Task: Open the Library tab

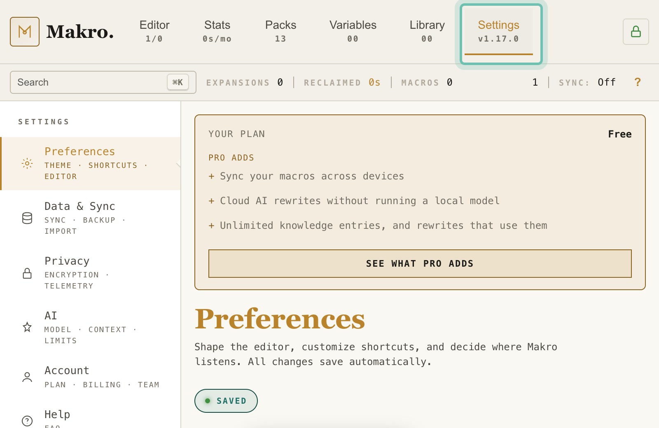Action: coord(427,32)
